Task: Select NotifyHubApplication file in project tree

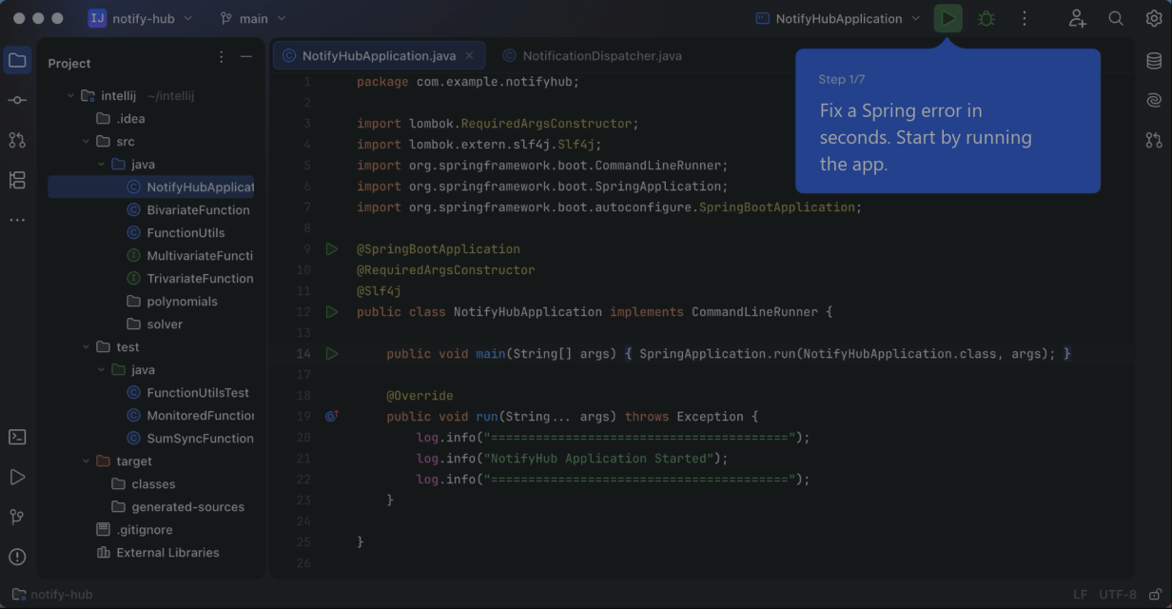Action: pyautogui.click(x=151, y=187)
